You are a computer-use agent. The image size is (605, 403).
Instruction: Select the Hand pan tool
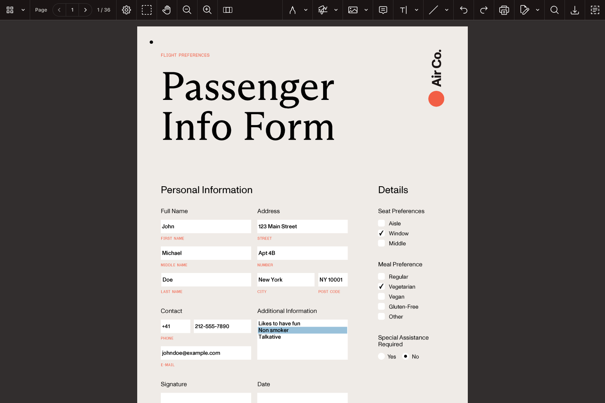(x=167, y=10)
